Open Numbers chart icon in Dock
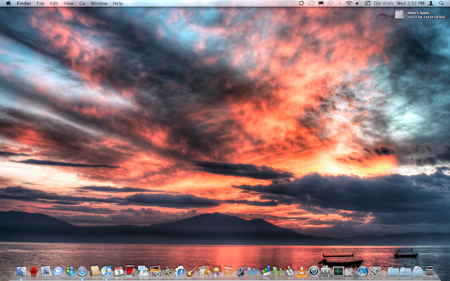The image size is (450, 281). [x=265, y=271]
